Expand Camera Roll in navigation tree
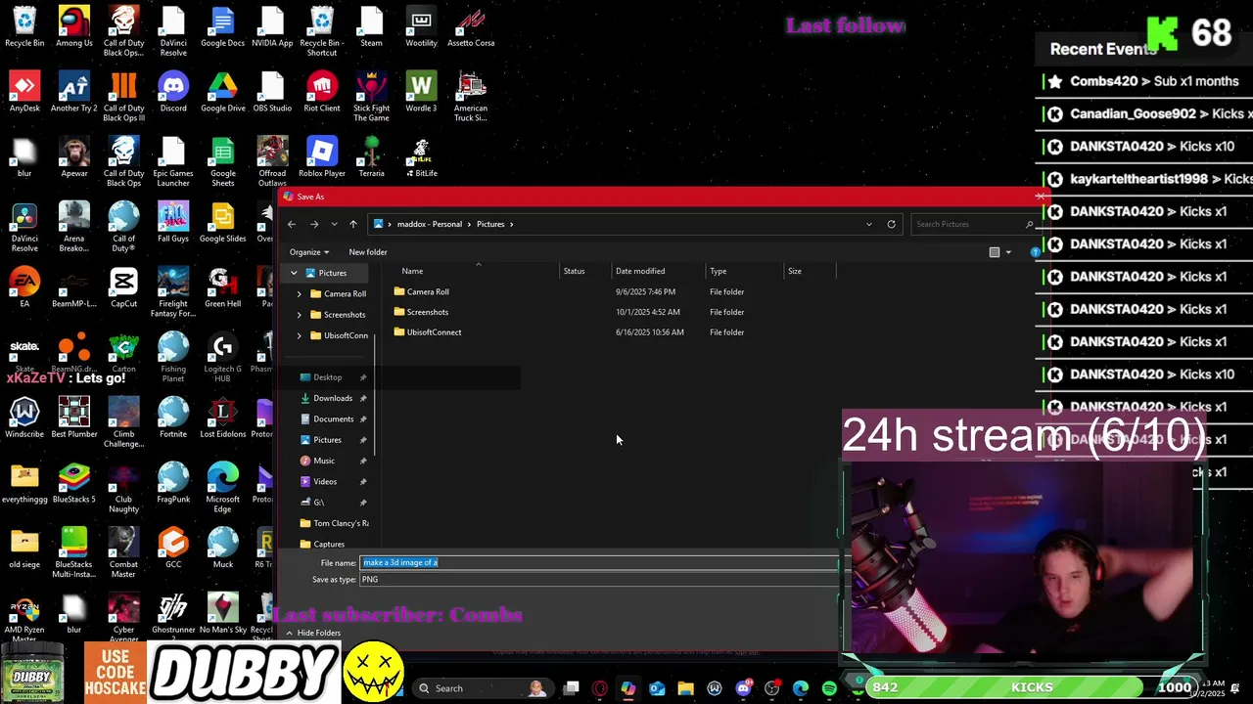 pos(300,293)
